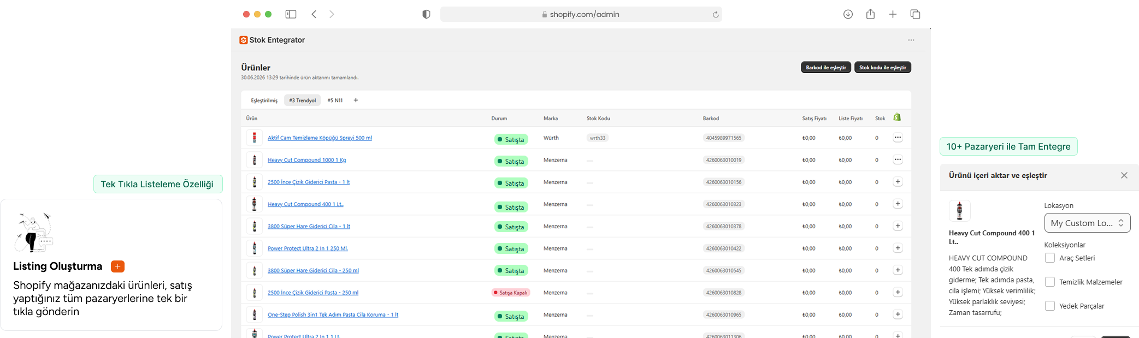The image size is (1139, 338).
Task: Open One-Step Polish 3in1 product link
Action: pos(333,315)
